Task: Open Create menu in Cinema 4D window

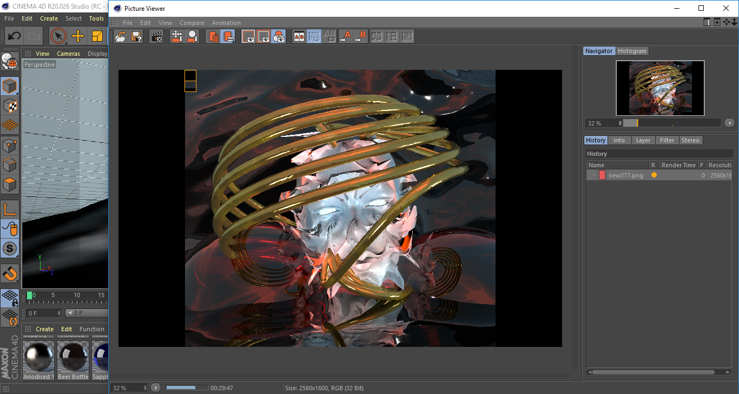Action: (49, 18)
